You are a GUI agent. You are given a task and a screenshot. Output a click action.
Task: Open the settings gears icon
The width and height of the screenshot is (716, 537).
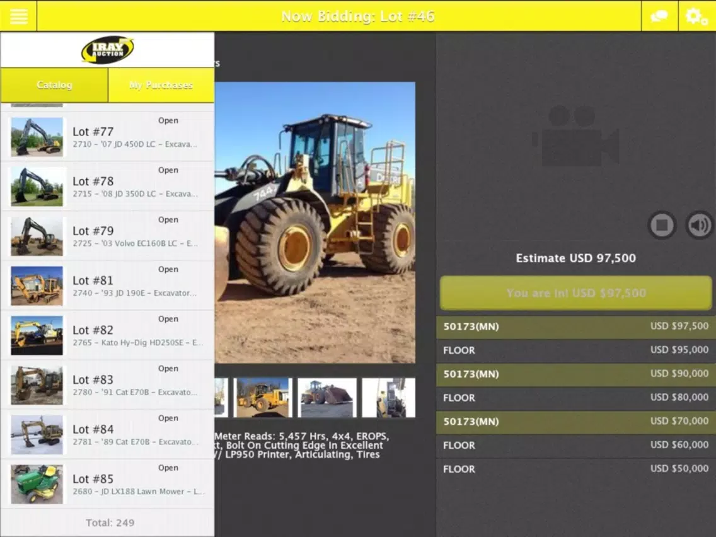click(x=697, y=16)
